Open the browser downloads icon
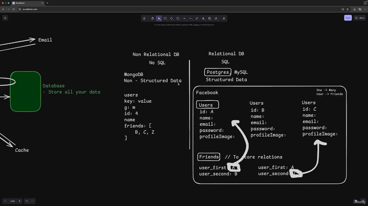 point(355,9)
